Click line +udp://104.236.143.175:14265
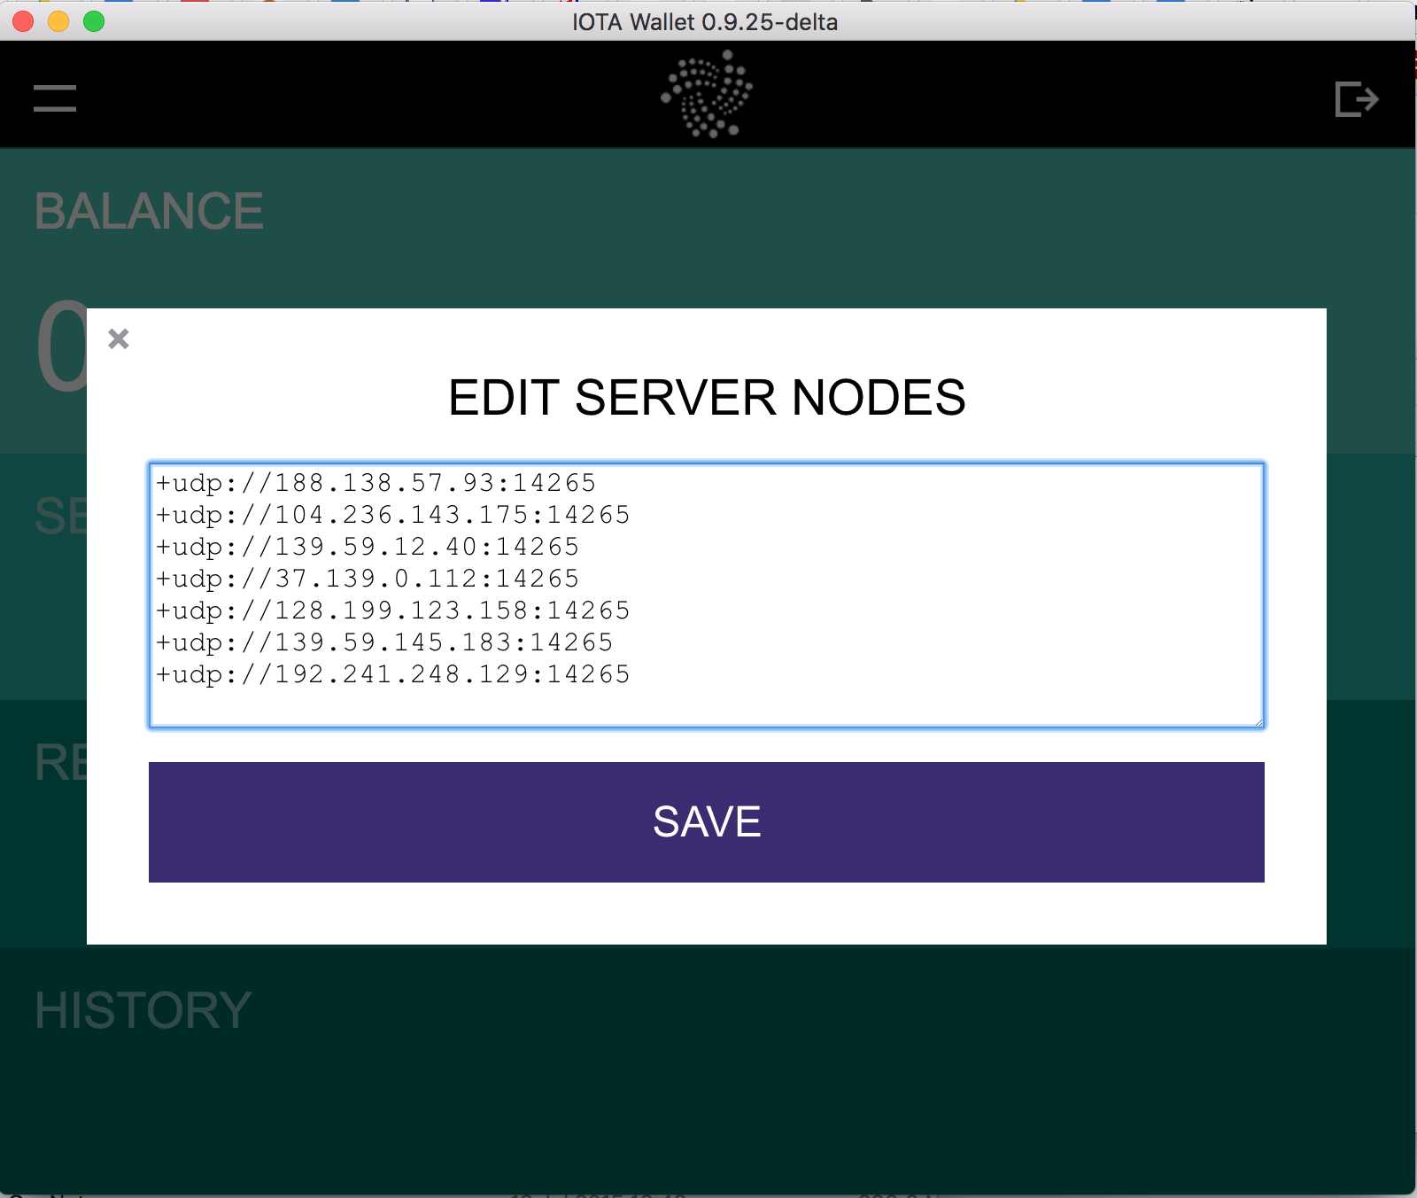Viewport: 1417px width, 1198px height. coord(393,515)
